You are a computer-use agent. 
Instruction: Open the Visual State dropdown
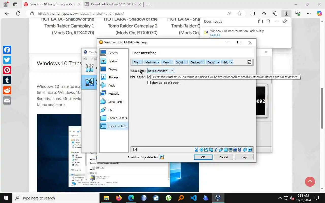click(160, 71)
